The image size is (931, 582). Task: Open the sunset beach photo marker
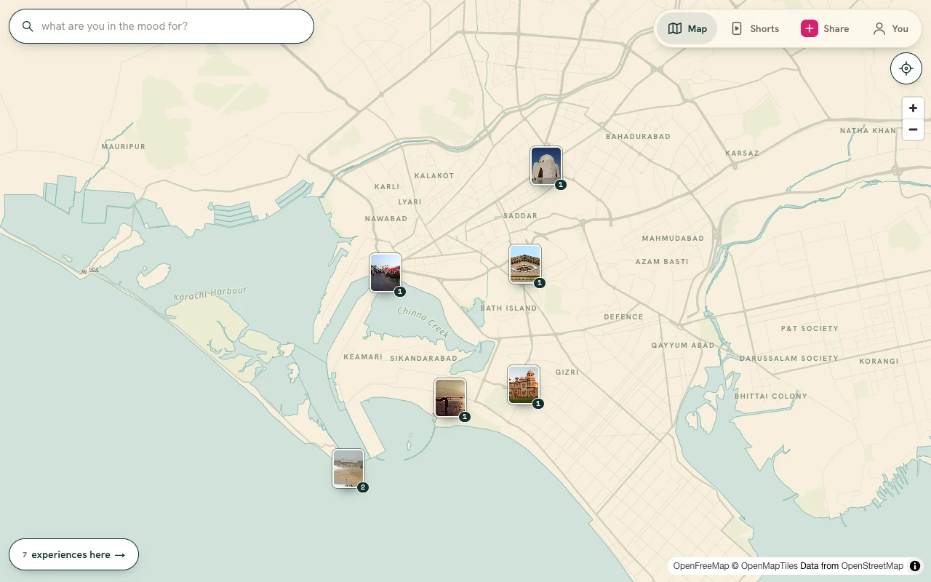(x=450, y=398)
